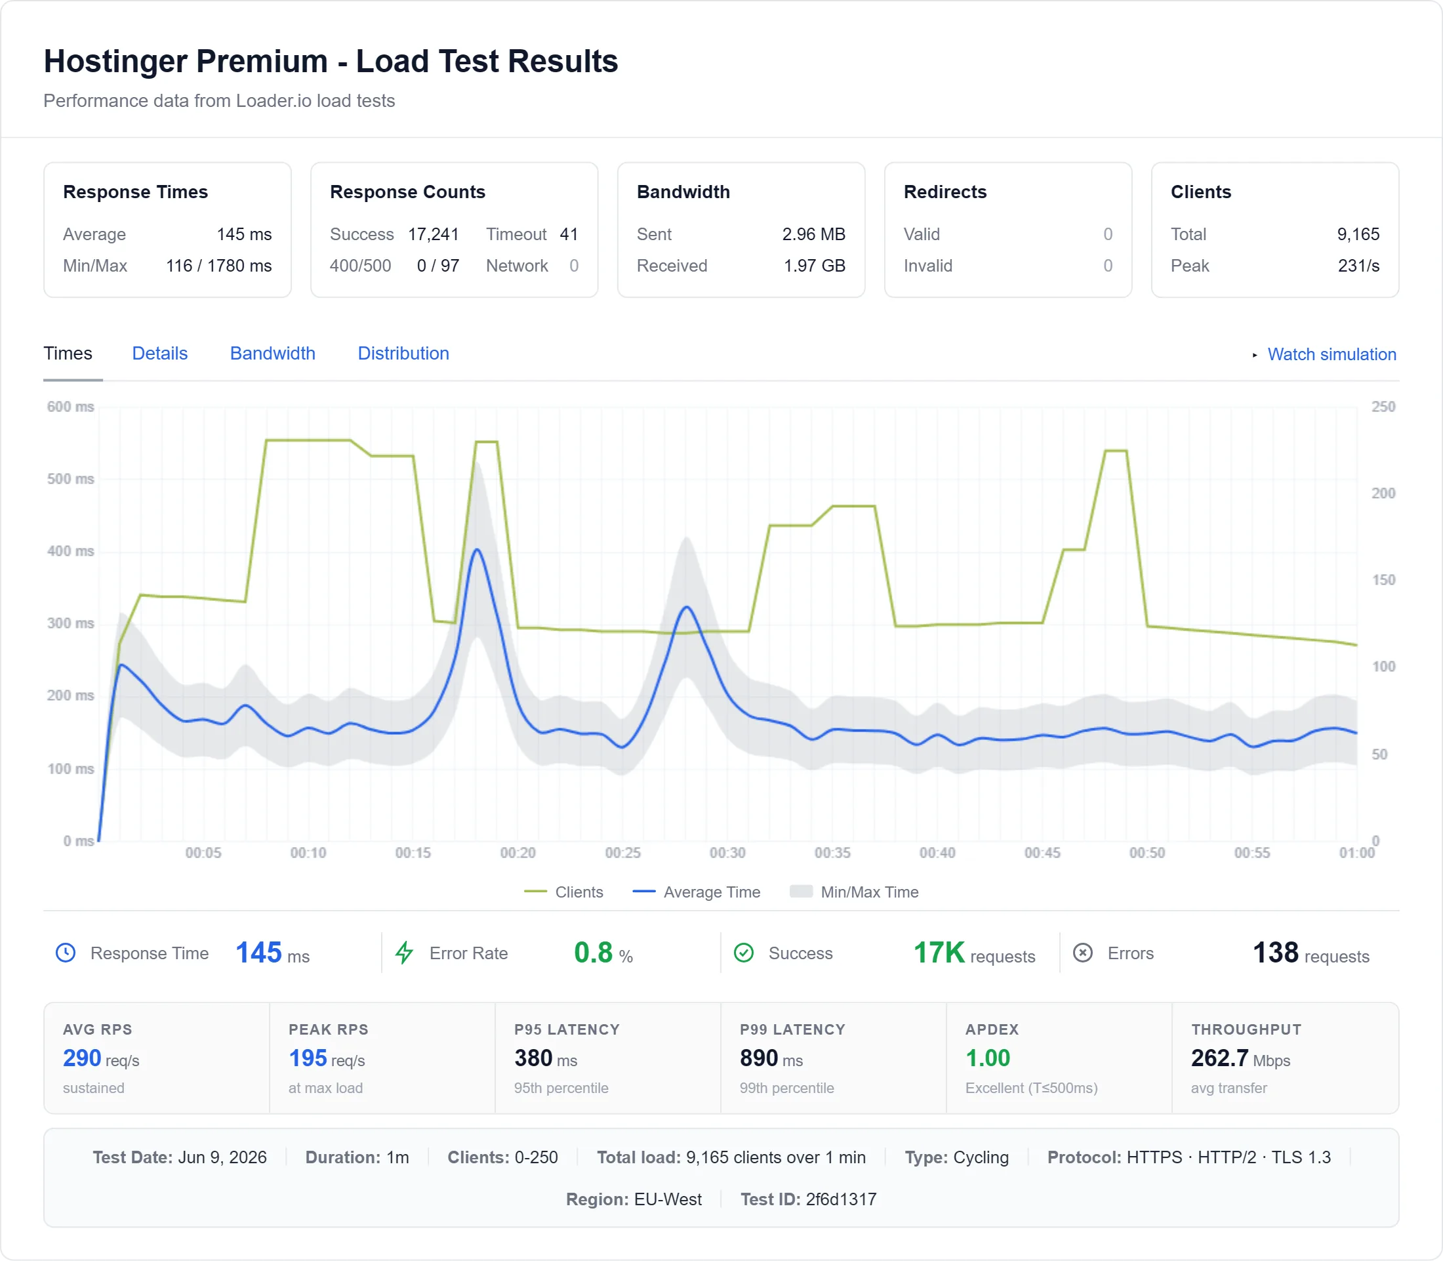Click the Bandwidth card heading

click(683, 192)
